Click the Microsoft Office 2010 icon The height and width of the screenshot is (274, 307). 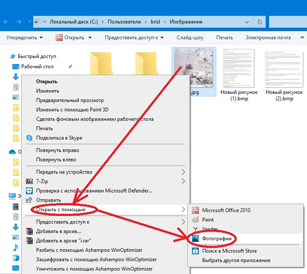coord(195,210)
